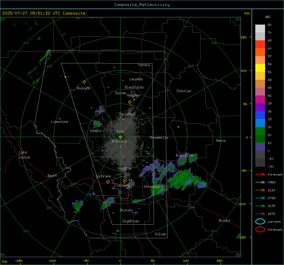
Task: Click the Innisfail label
Action: click(127, 114)
